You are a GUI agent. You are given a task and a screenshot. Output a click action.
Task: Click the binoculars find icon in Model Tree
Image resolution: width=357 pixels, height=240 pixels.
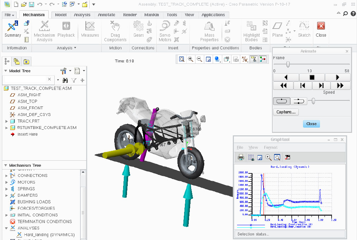(x=65, y=80)
